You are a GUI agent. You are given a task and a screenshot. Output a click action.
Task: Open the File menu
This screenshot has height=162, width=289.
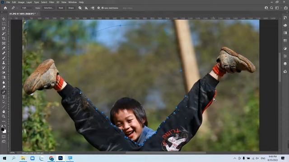click(8, 2)
